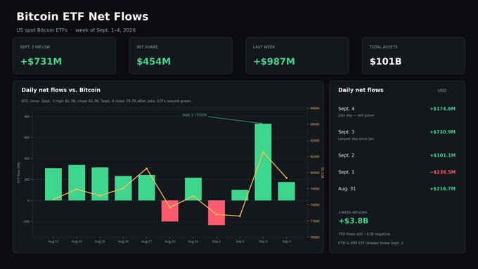Screen dimensions: 478x269
Task: Click the 'USD' unit label
Action: (442, 91)
